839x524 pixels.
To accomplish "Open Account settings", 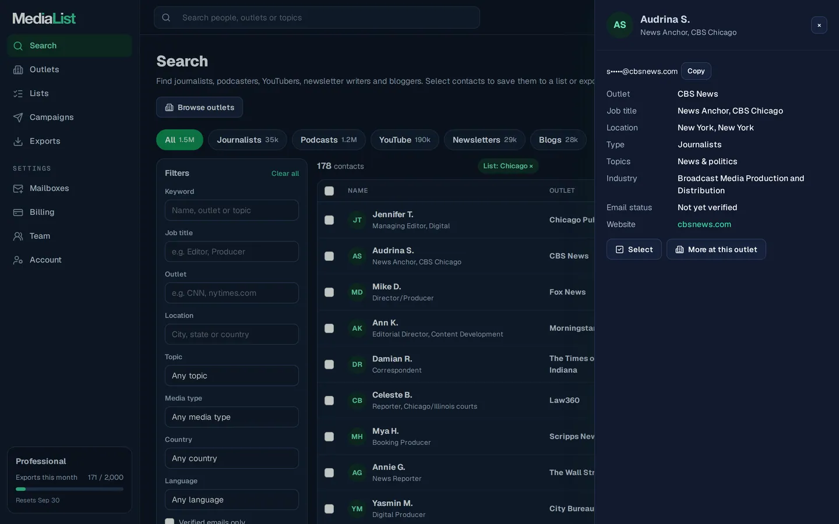I will 69,260.
